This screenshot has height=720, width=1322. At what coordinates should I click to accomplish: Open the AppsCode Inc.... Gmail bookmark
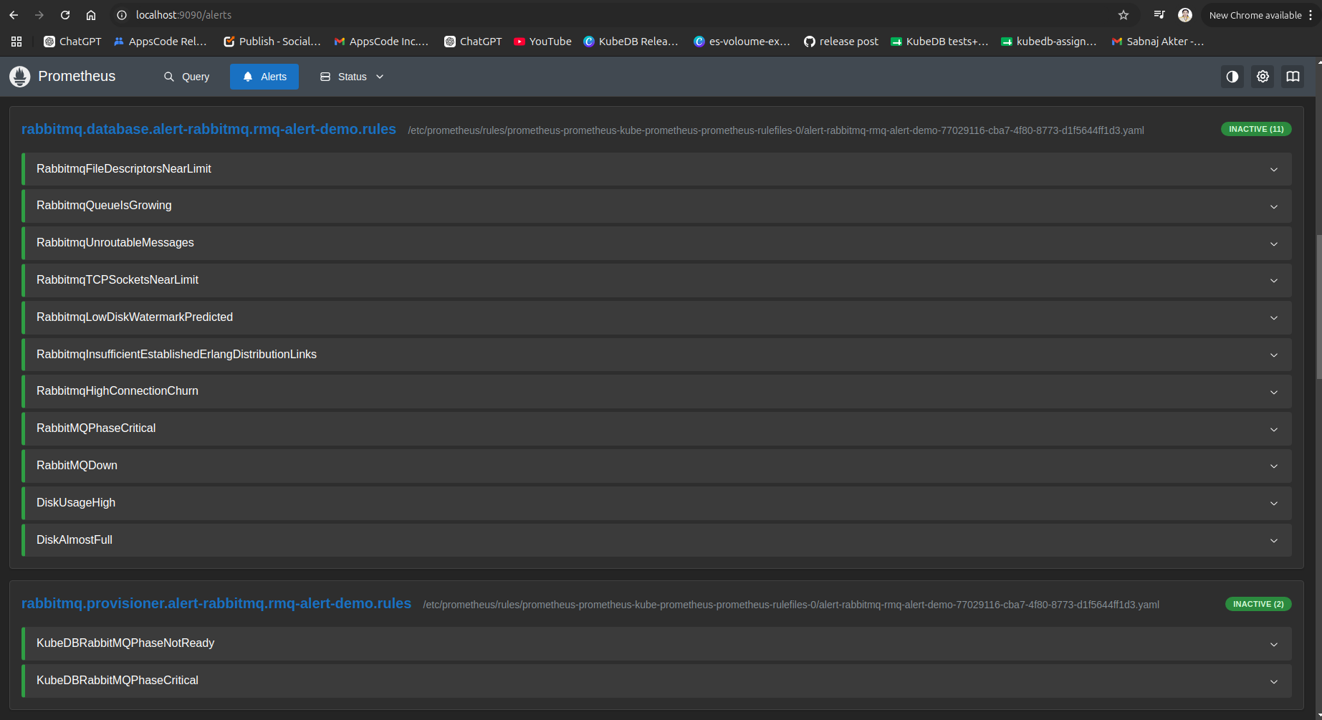(381, 42)
